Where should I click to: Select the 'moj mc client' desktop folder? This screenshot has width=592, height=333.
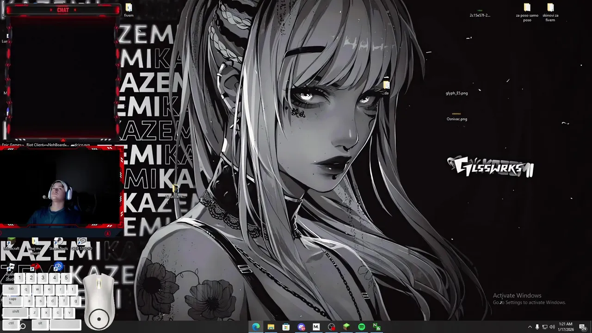(x=35, y=247)
